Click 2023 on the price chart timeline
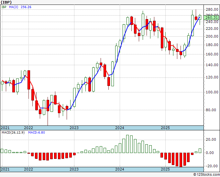The width and height of the screenshot is (220, 177). (74, 128)
